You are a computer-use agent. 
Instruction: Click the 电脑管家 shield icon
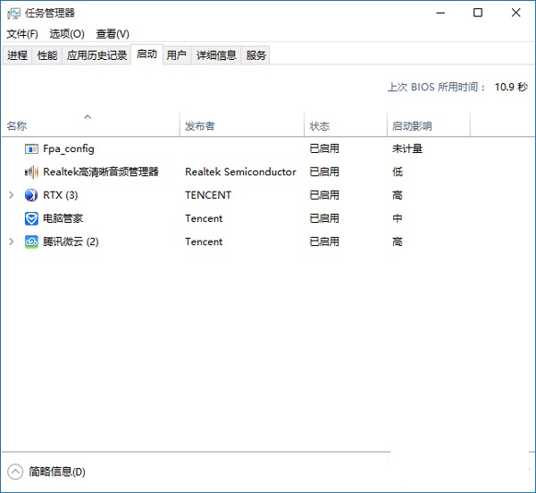click(31, 218)
